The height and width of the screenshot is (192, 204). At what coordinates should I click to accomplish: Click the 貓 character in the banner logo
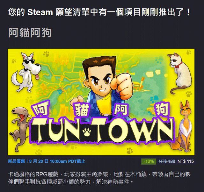[82, 110]
